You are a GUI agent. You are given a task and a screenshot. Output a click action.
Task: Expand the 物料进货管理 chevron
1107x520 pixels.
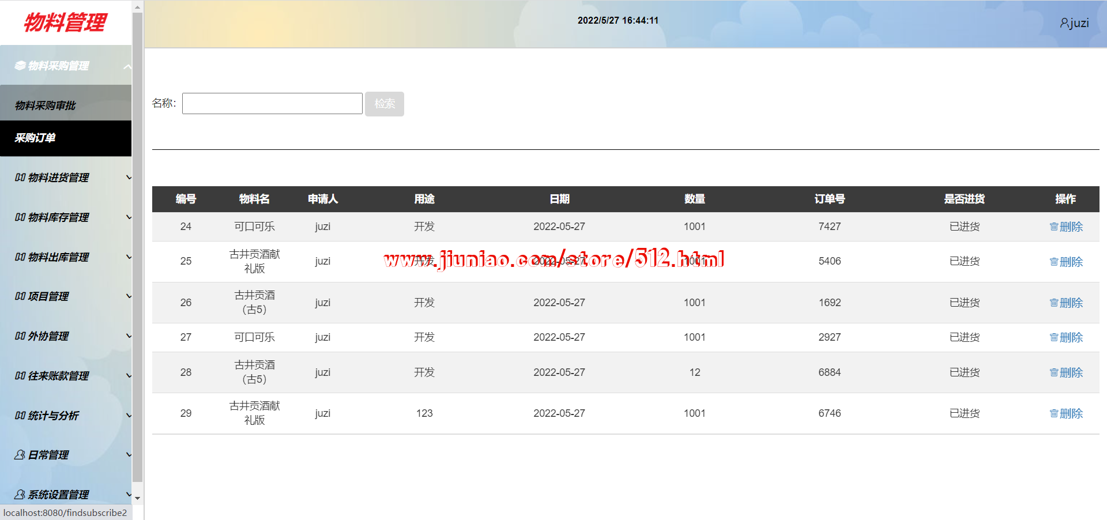129,178
